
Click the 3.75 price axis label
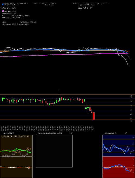pyautogui.click(x=131, y=118)
